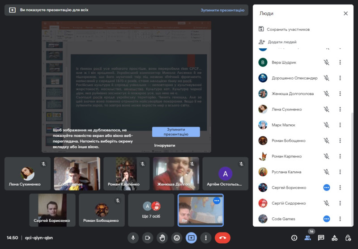Image resolution: width=358 pixels, height=249 pixels.
Task: Click the blue Зупинити презентацію button
Action: (176, 132)
